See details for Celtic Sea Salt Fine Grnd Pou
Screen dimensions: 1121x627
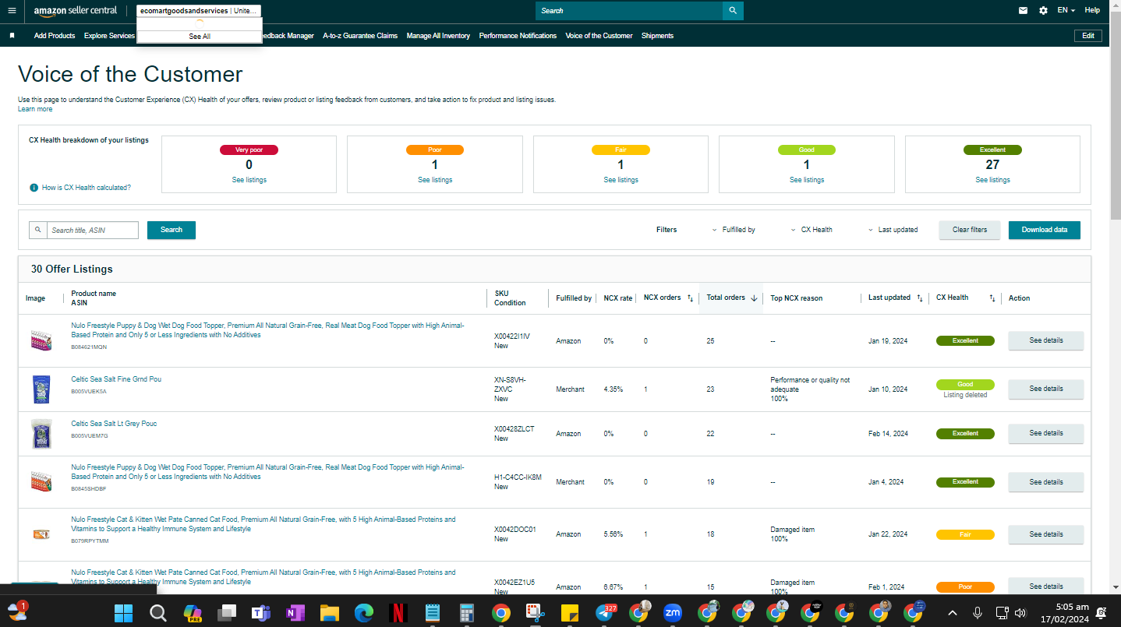coord(1045,389)
